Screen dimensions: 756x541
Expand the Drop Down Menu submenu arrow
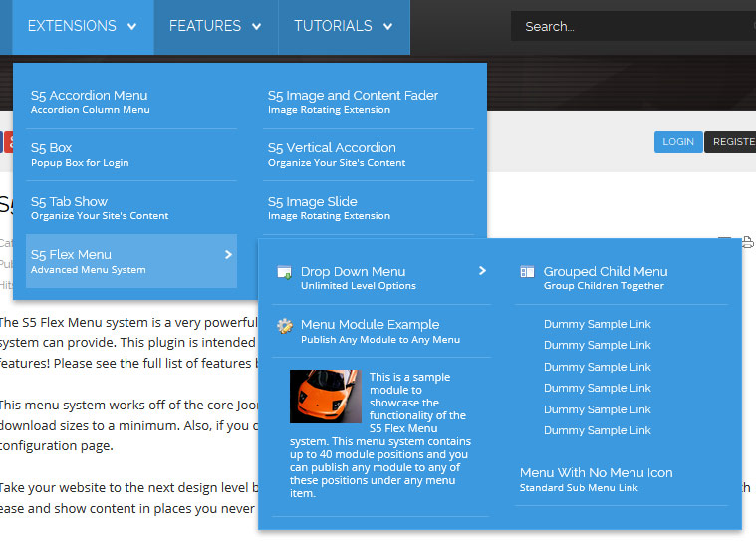click(x=482, y=271)
